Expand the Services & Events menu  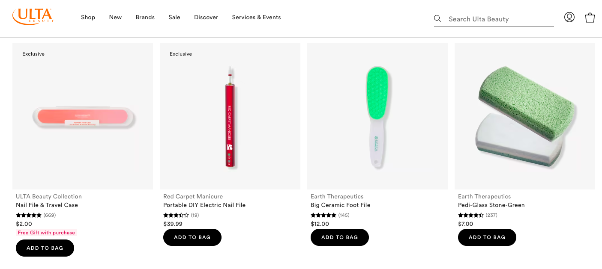(256, 18)
